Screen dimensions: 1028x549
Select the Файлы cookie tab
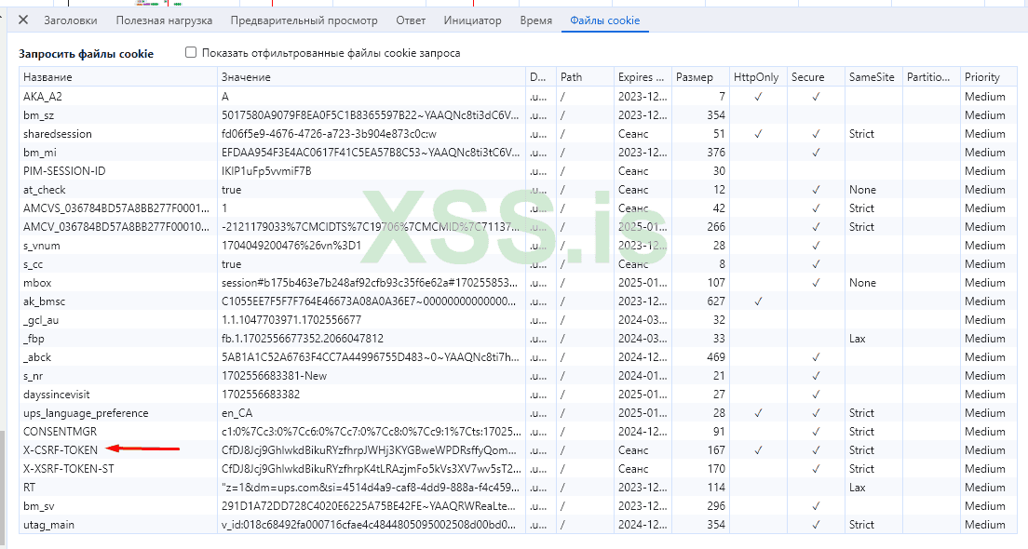(x=604, y=20)
